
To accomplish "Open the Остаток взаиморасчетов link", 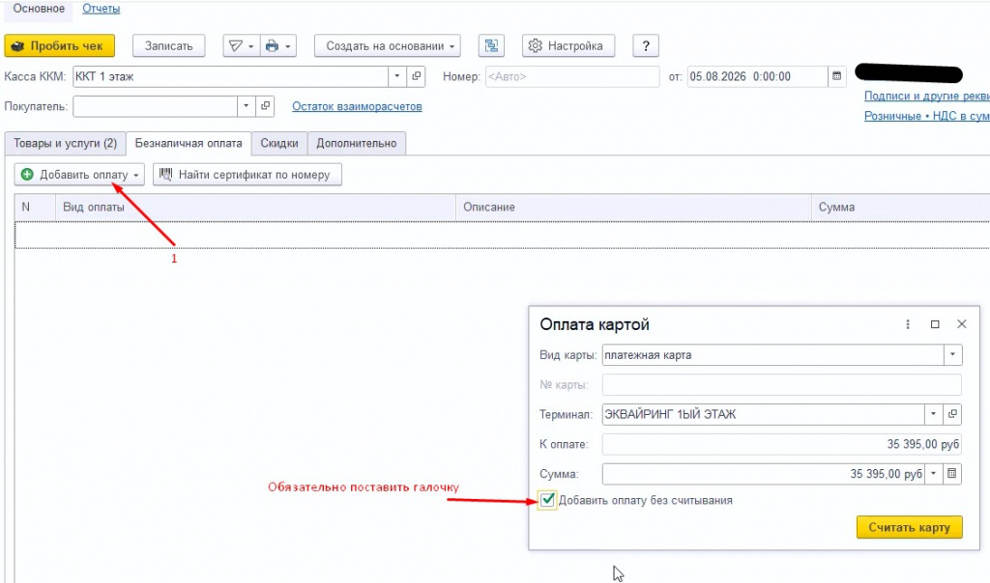I will point(357,106).
